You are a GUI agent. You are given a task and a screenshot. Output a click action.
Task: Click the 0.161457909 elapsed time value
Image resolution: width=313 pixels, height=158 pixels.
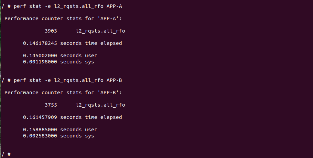click(x=40, y=117)
